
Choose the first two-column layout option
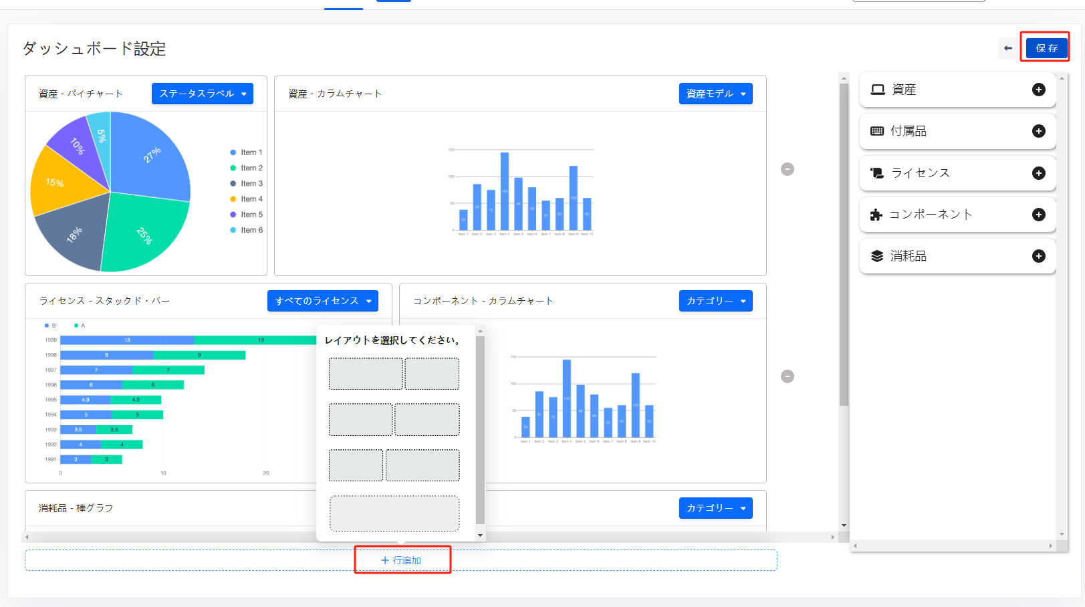[x=394, y=374]
